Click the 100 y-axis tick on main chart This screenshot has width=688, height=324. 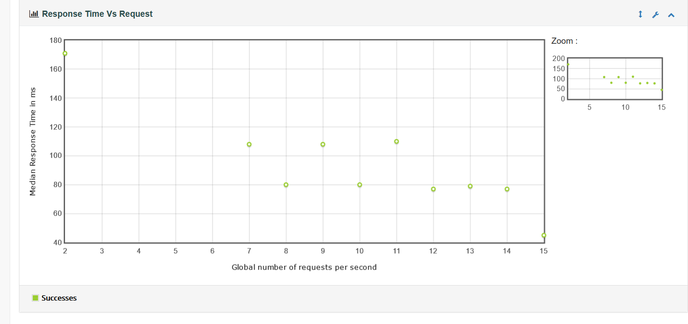tap(55, 156)
